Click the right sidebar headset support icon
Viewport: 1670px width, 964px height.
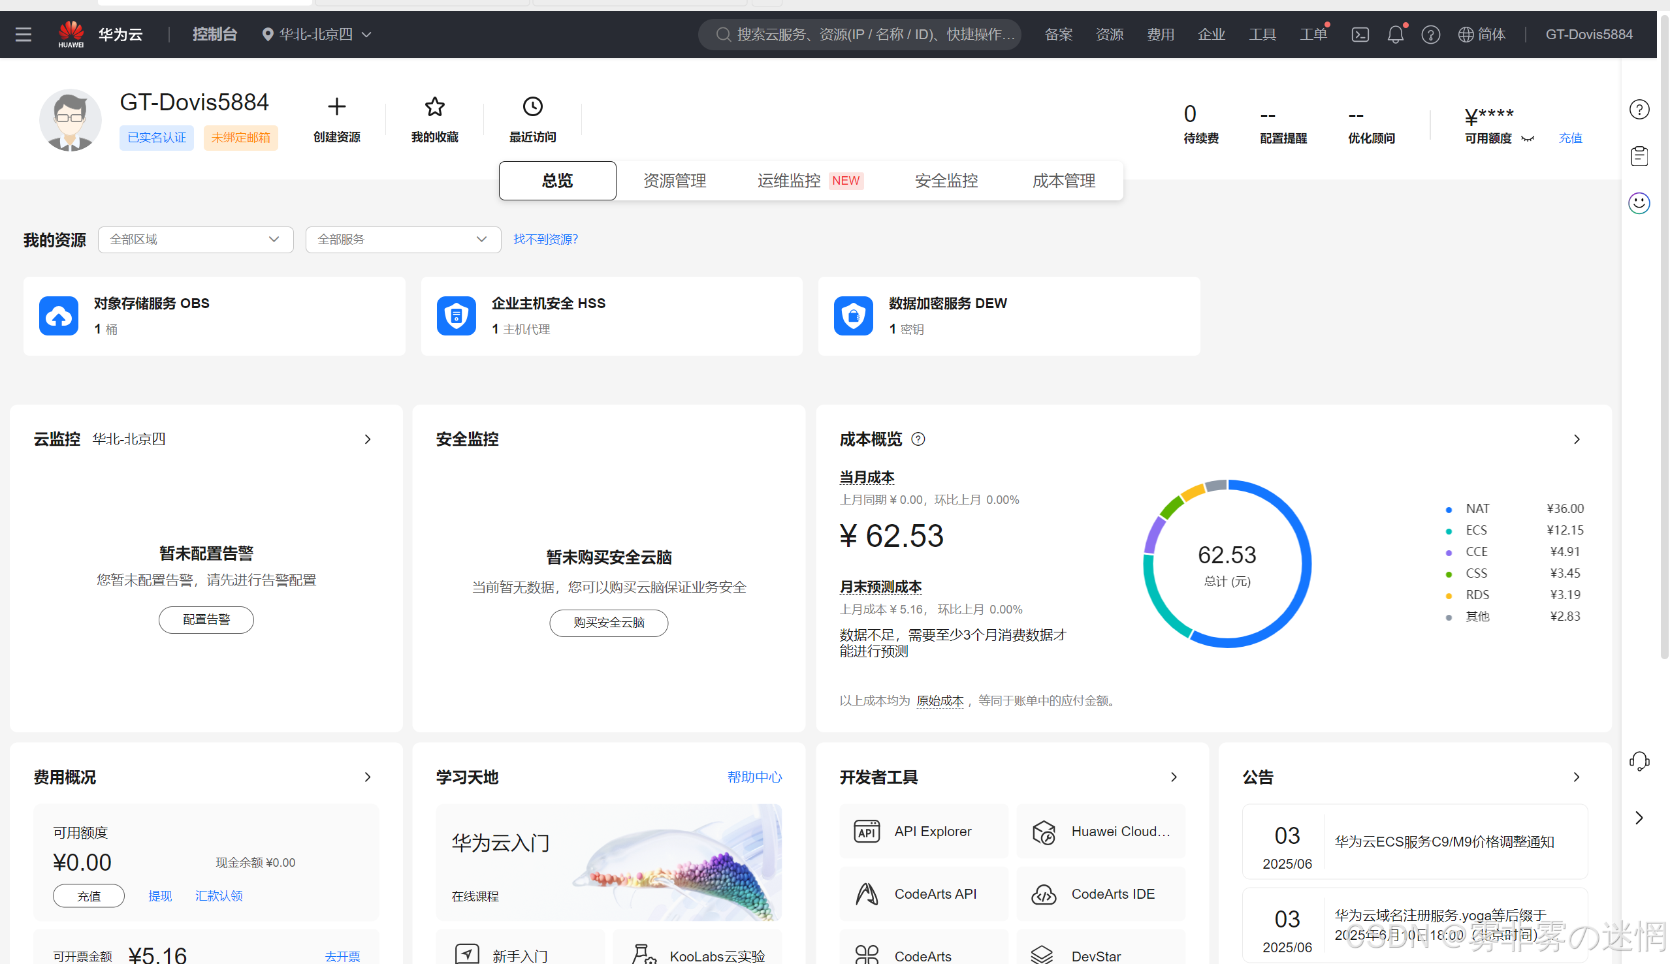1639,762
